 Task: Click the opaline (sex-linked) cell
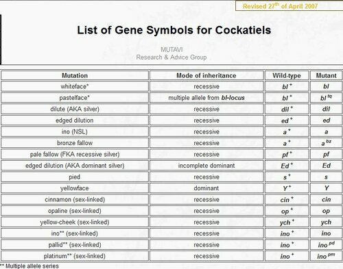pyautogui.click(x=75, y=211)
